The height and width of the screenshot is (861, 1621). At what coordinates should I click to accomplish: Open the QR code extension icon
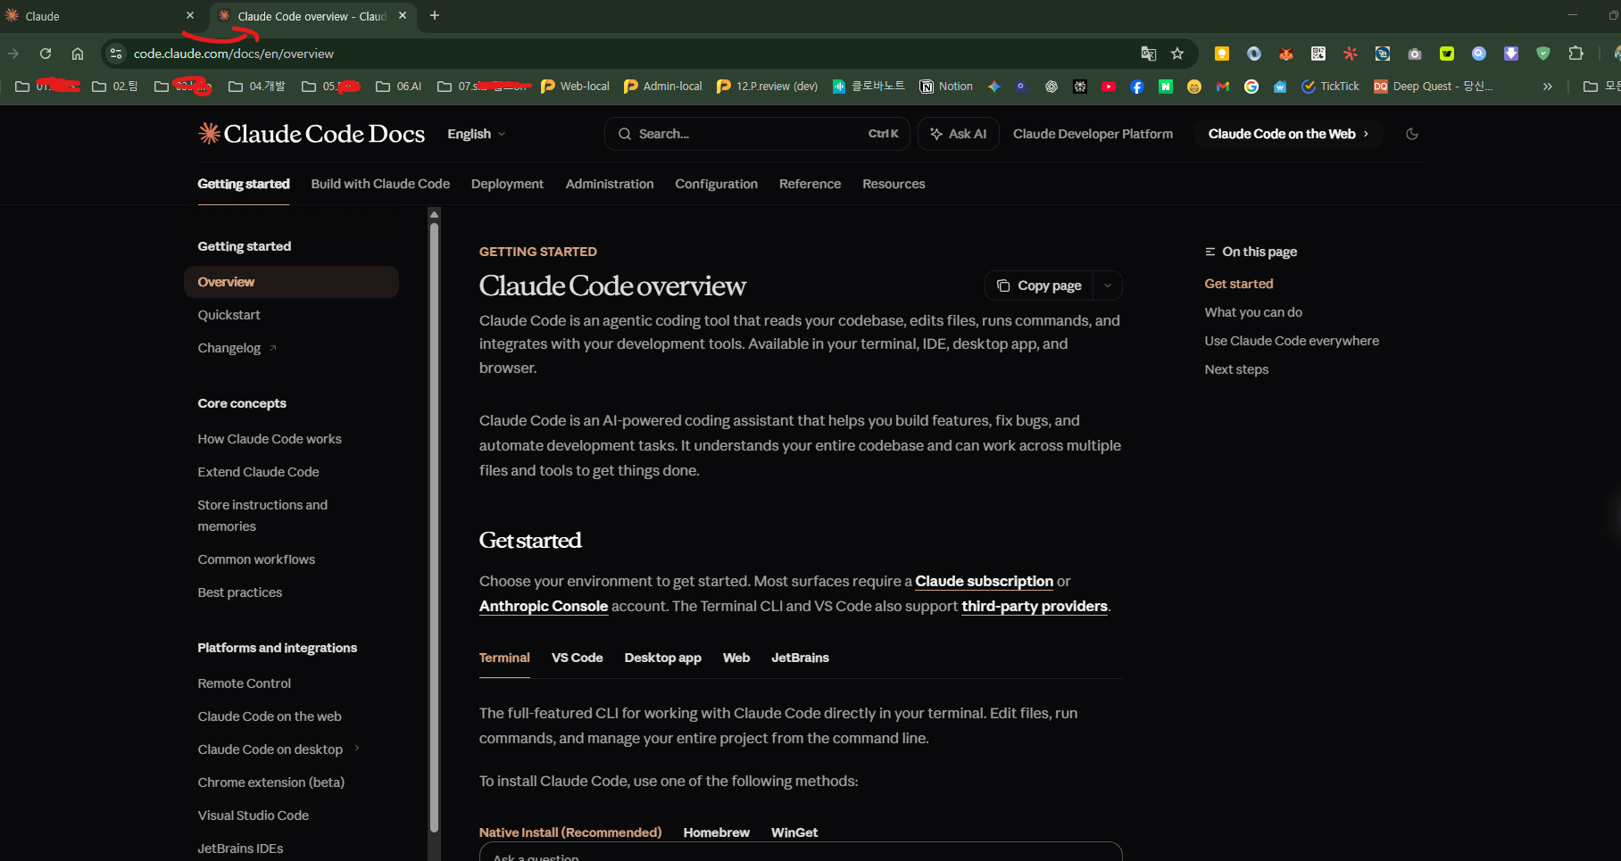pos(1318,54)
